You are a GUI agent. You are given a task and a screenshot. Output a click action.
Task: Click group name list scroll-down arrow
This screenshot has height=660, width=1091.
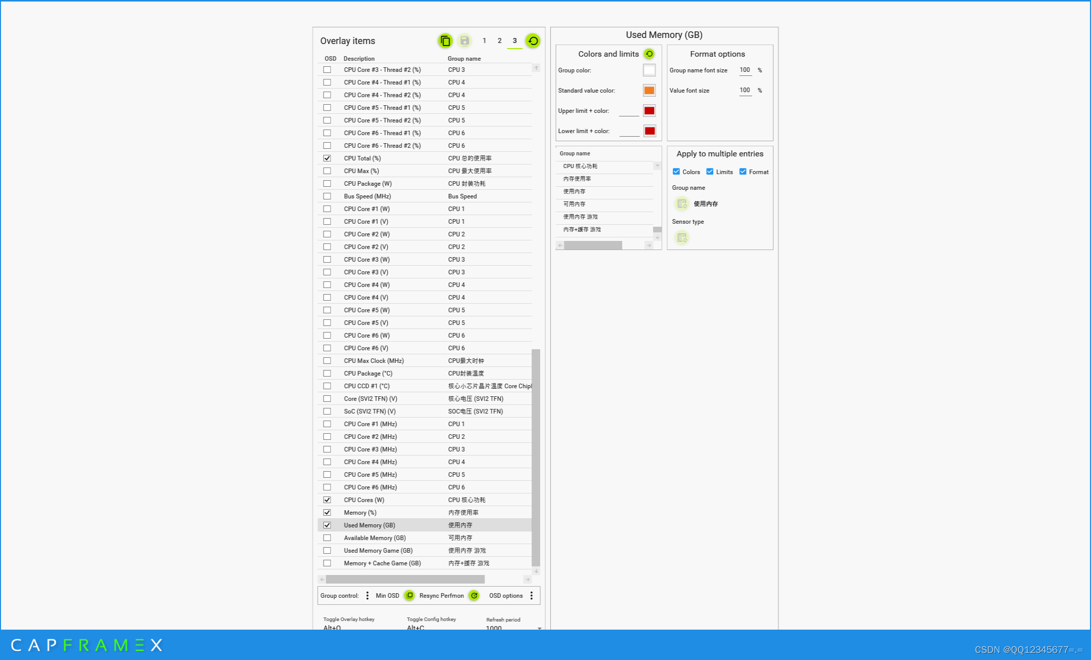click(658, 237)
